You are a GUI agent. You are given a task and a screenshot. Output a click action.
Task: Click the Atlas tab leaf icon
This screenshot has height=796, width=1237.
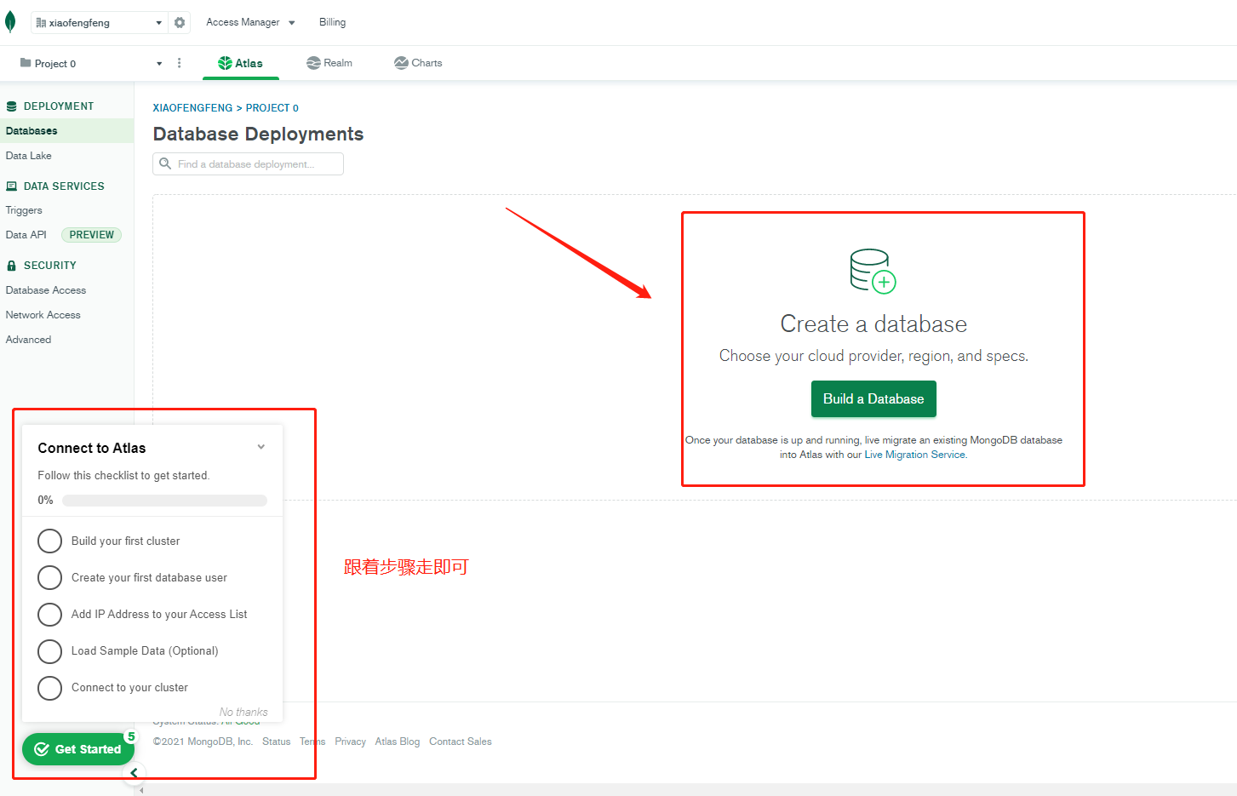225,63
